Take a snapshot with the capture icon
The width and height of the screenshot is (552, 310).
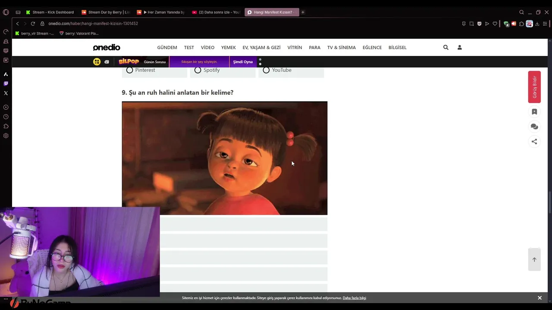471,24
